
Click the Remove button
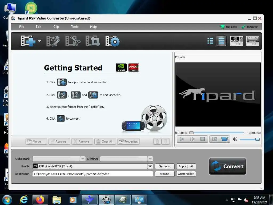82,141
